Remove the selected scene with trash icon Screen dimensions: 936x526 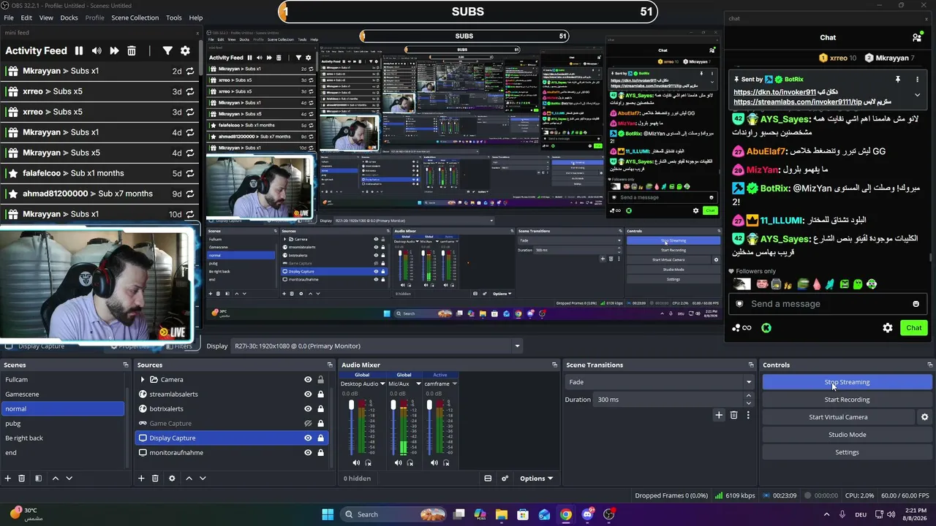pos(22,479)
